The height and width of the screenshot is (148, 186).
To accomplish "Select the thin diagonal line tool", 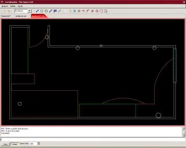I will click(59, 11).
